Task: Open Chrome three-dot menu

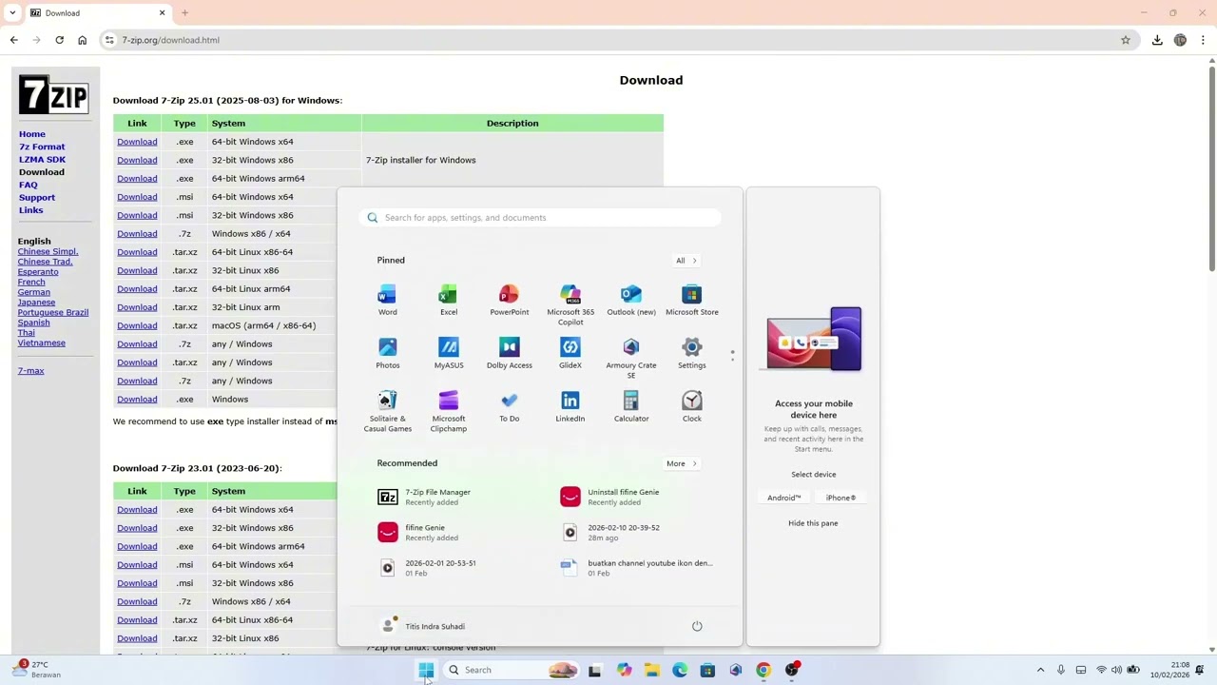Action: click(x=1203, y=40)
